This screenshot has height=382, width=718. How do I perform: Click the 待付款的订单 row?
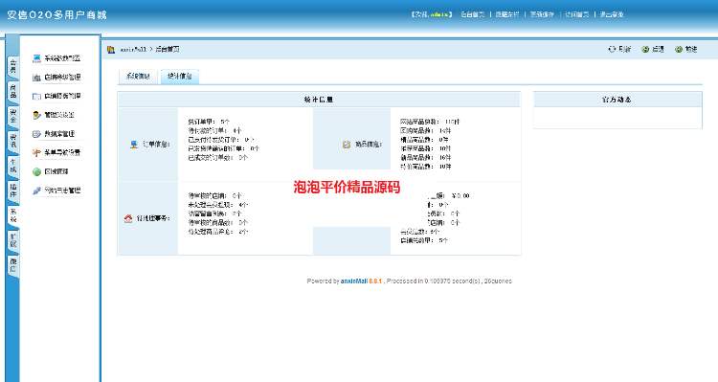tap(214, 130)
